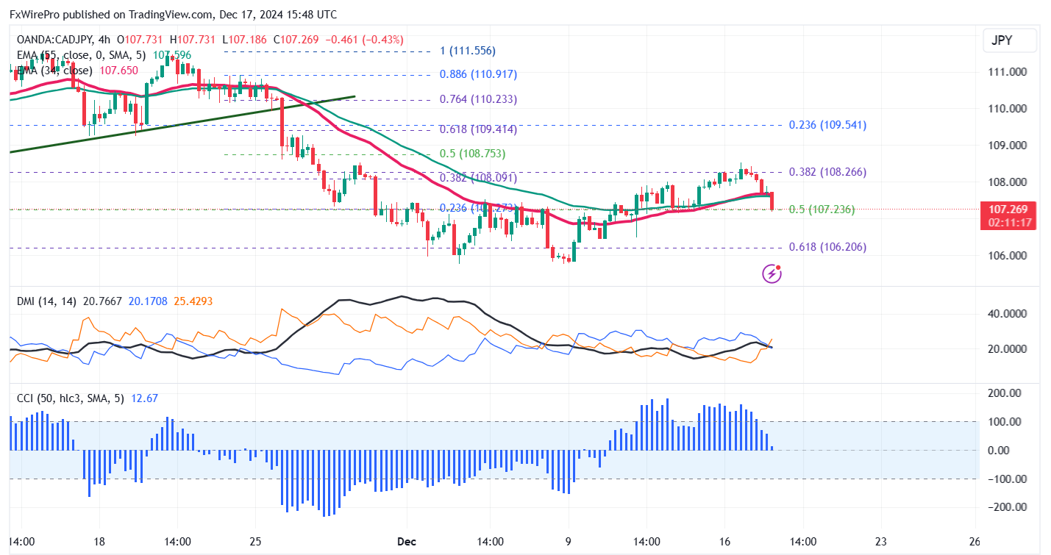This screenshot has height=555, width=1051.
Task: Click the open value O107.731
Action: click(x=141, y=40)
